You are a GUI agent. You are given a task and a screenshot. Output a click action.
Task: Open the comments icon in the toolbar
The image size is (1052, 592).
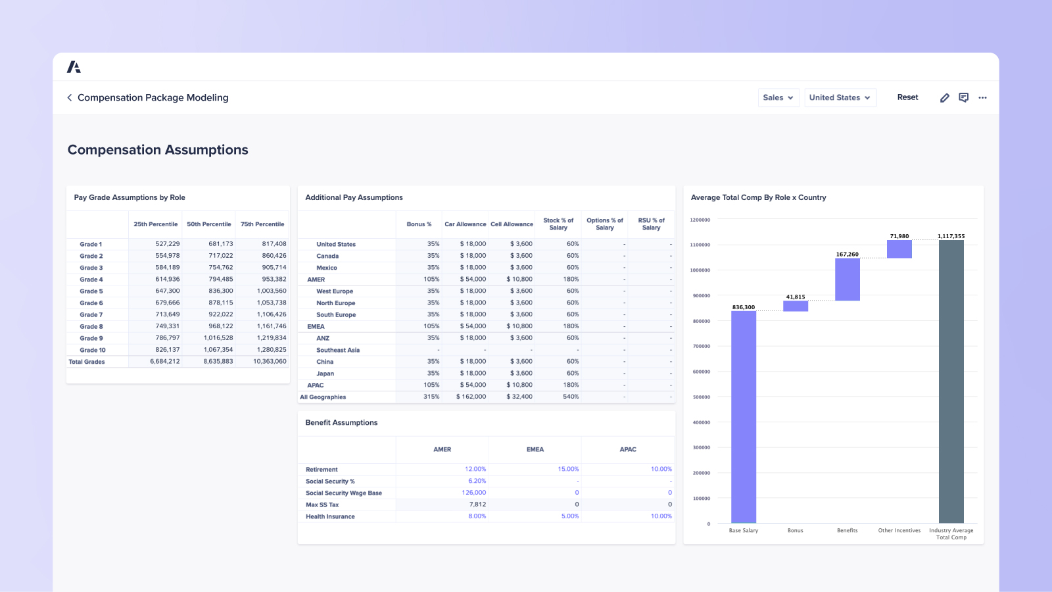point(964,97)
